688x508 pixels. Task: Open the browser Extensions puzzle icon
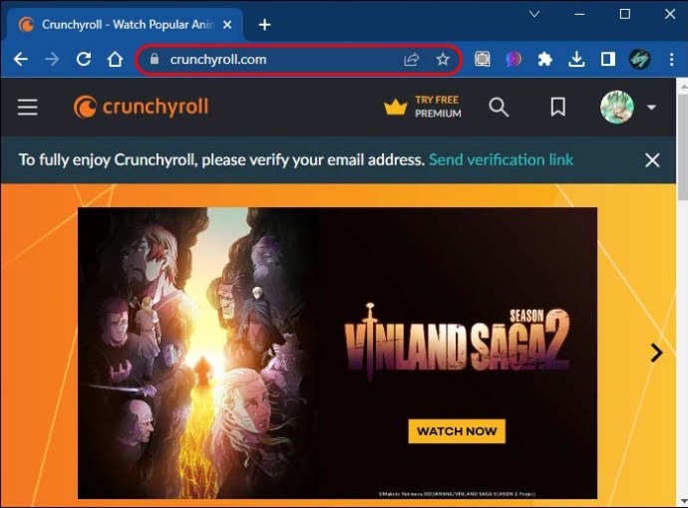545,59
